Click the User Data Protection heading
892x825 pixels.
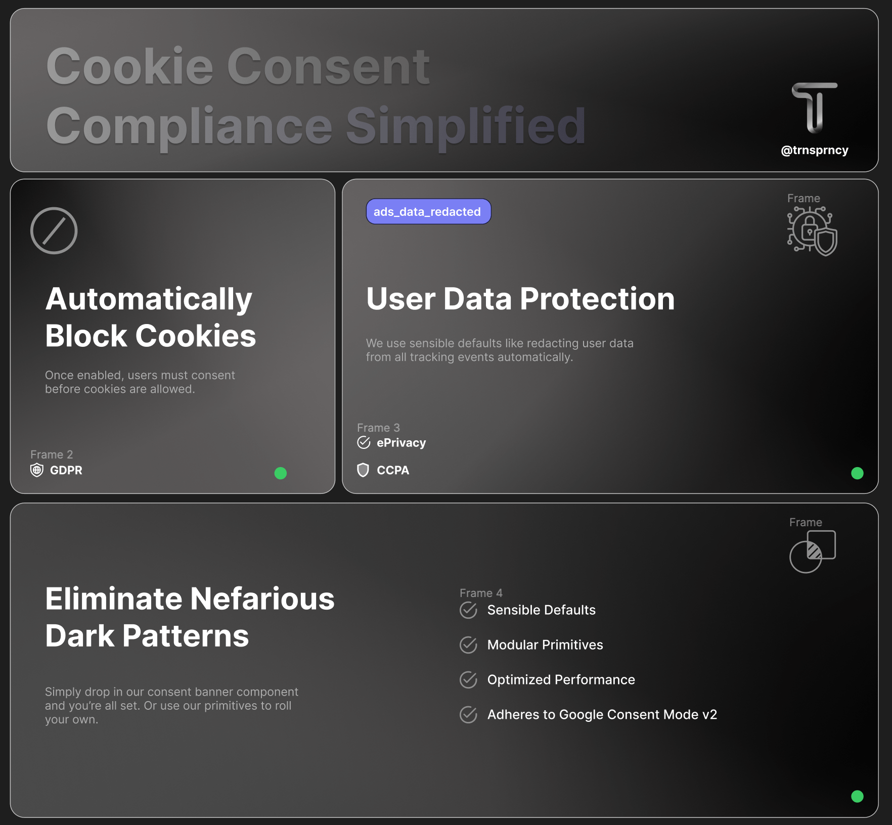(x=520, y=299)
